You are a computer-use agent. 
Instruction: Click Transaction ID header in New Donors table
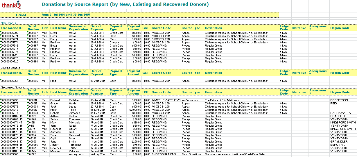tap(12, 28)
